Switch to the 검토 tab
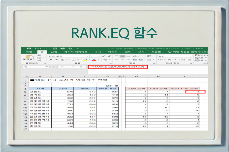 (128, 52)
